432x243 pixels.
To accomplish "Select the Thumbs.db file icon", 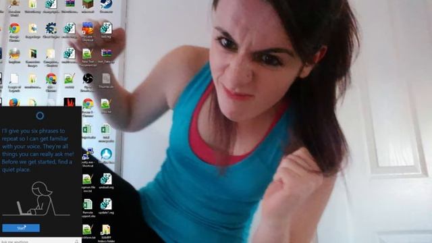I will [x=106, y=81].
